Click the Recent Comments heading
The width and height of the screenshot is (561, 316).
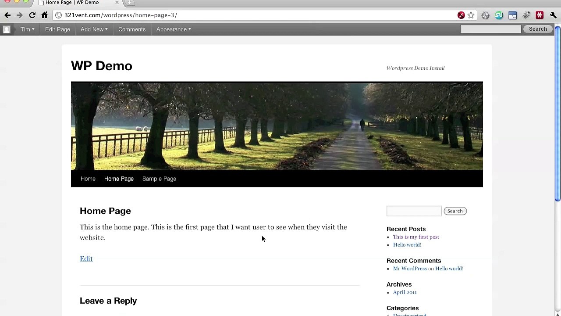(414, 261)
